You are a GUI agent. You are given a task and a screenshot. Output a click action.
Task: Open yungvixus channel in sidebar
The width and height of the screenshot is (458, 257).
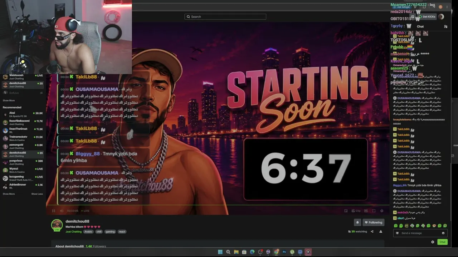[x=23, y=162]
